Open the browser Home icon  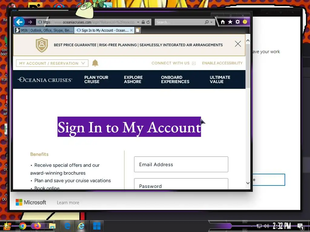pyautogui.click(x=223, y=22)
